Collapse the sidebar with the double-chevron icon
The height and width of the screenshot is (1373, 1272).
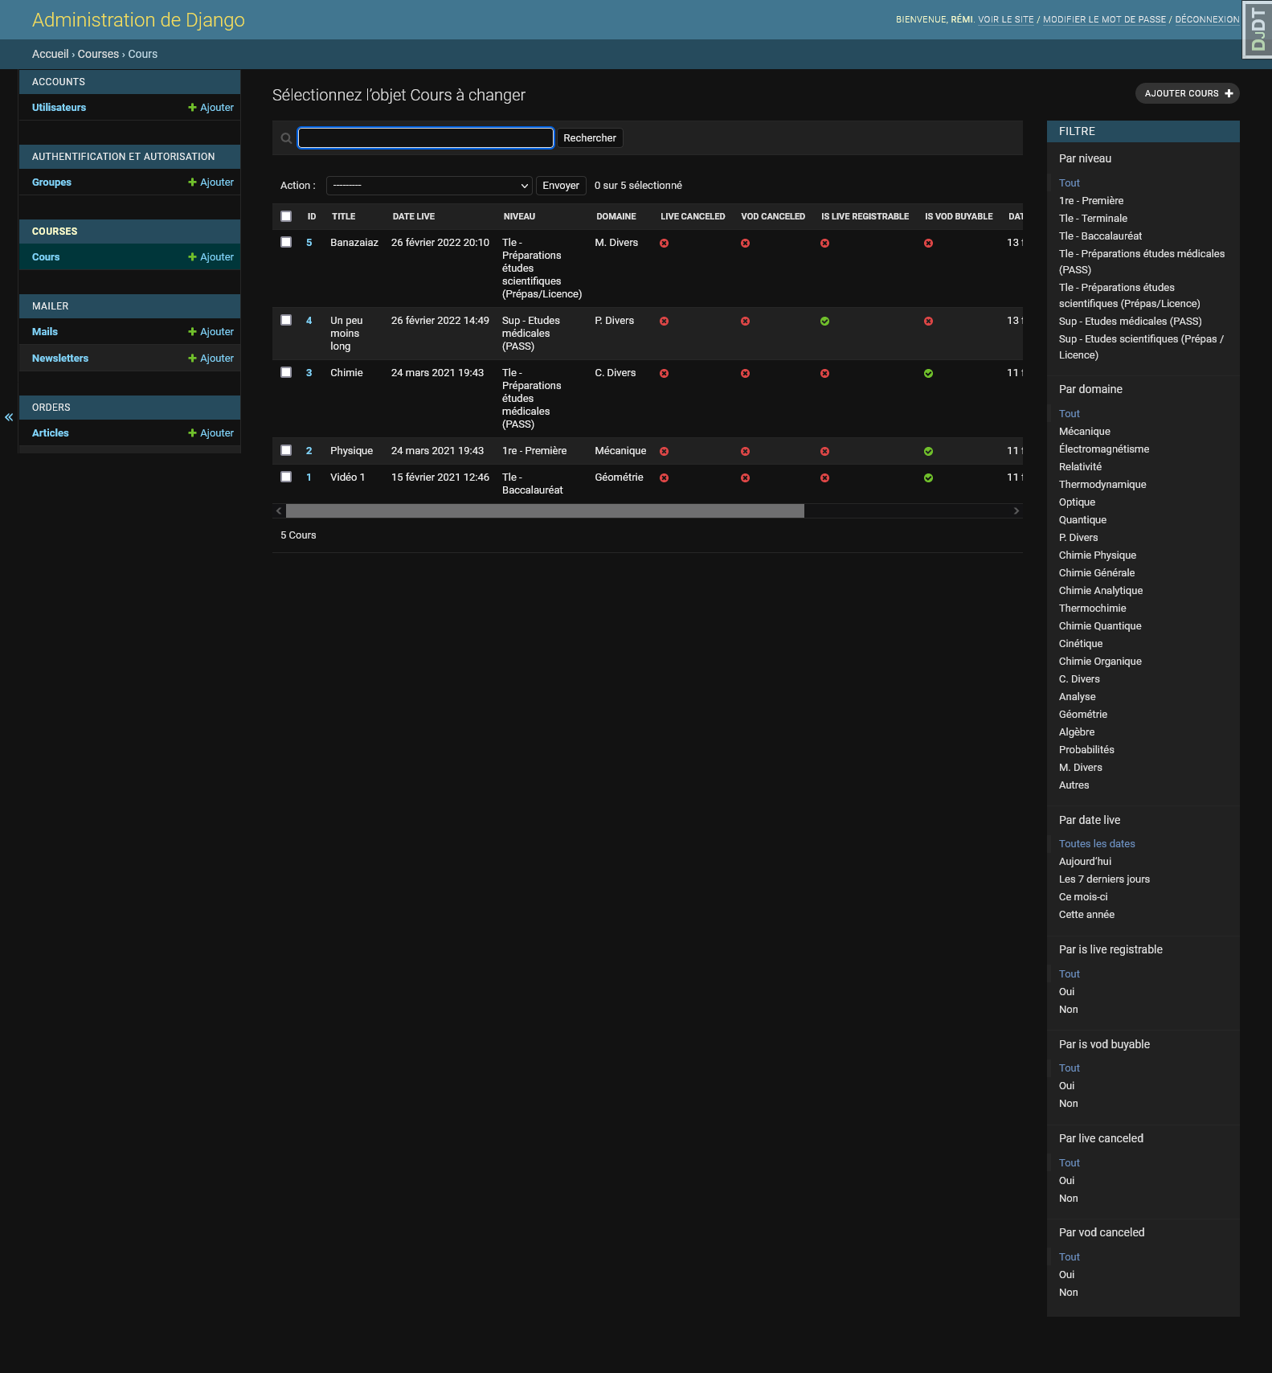point(9,417)
